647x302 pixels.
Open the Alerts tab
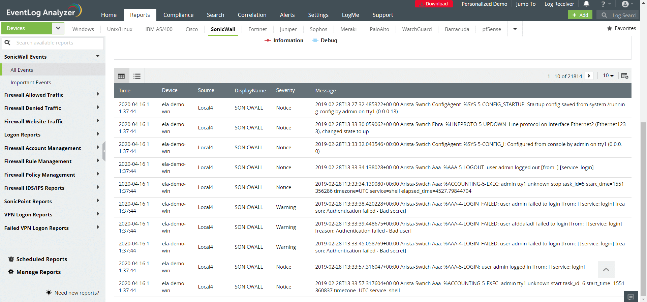[x=287, y=15]
